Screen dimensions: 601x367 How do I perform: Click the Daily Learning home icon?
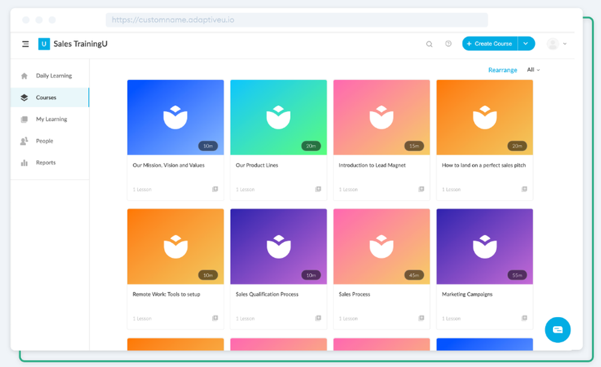(x=24, y=76)
